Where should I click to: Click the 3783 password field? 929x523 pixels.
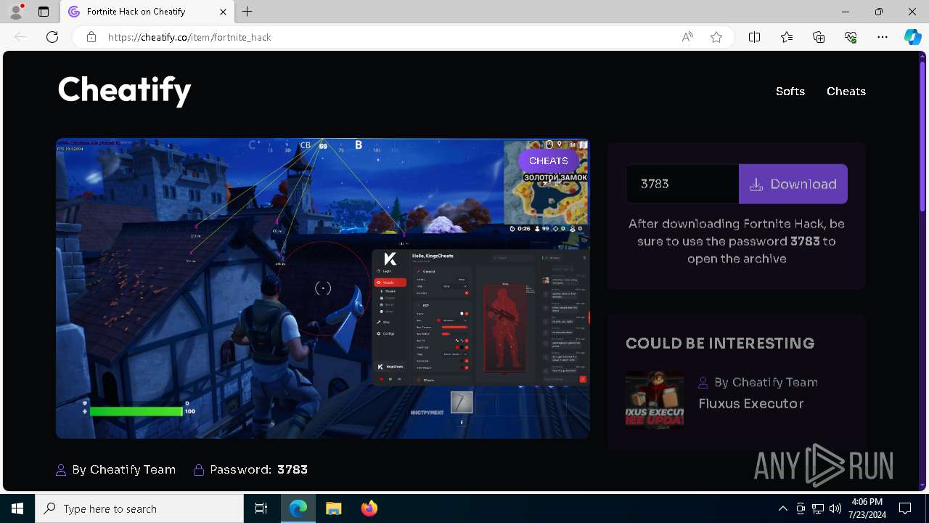682,184
